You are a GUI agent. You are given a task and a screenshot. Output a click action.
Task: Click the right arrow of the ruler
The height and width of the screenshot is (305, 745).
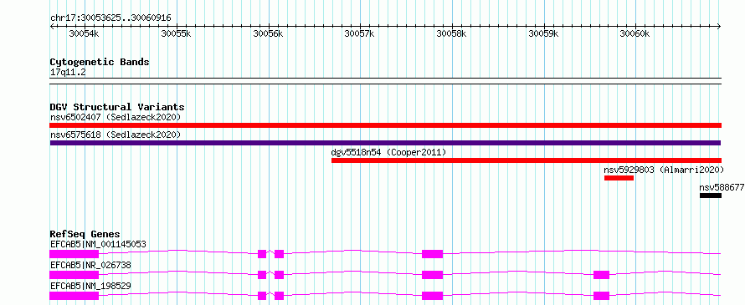pos(719,26)
